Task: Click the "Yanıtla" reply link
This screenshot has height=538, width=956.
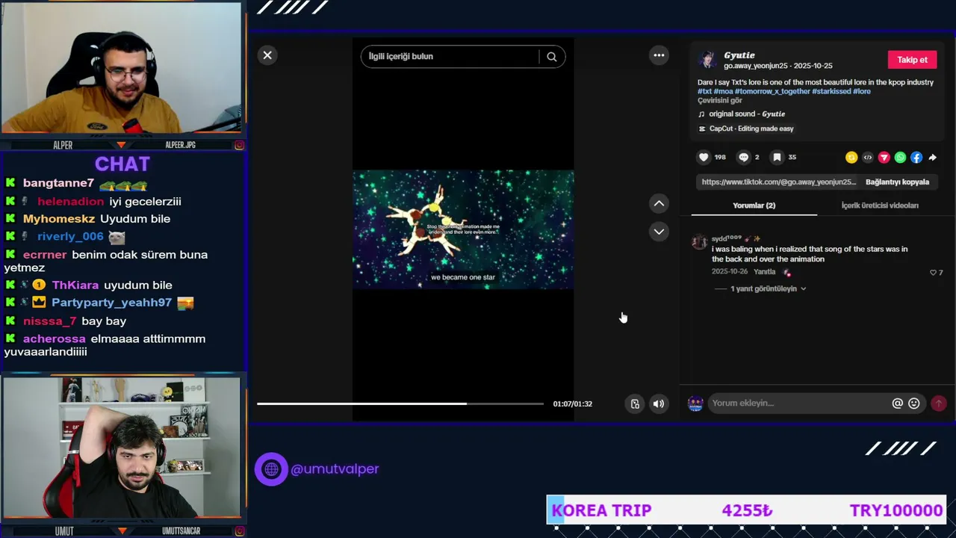Action: (x=764, y=272)
